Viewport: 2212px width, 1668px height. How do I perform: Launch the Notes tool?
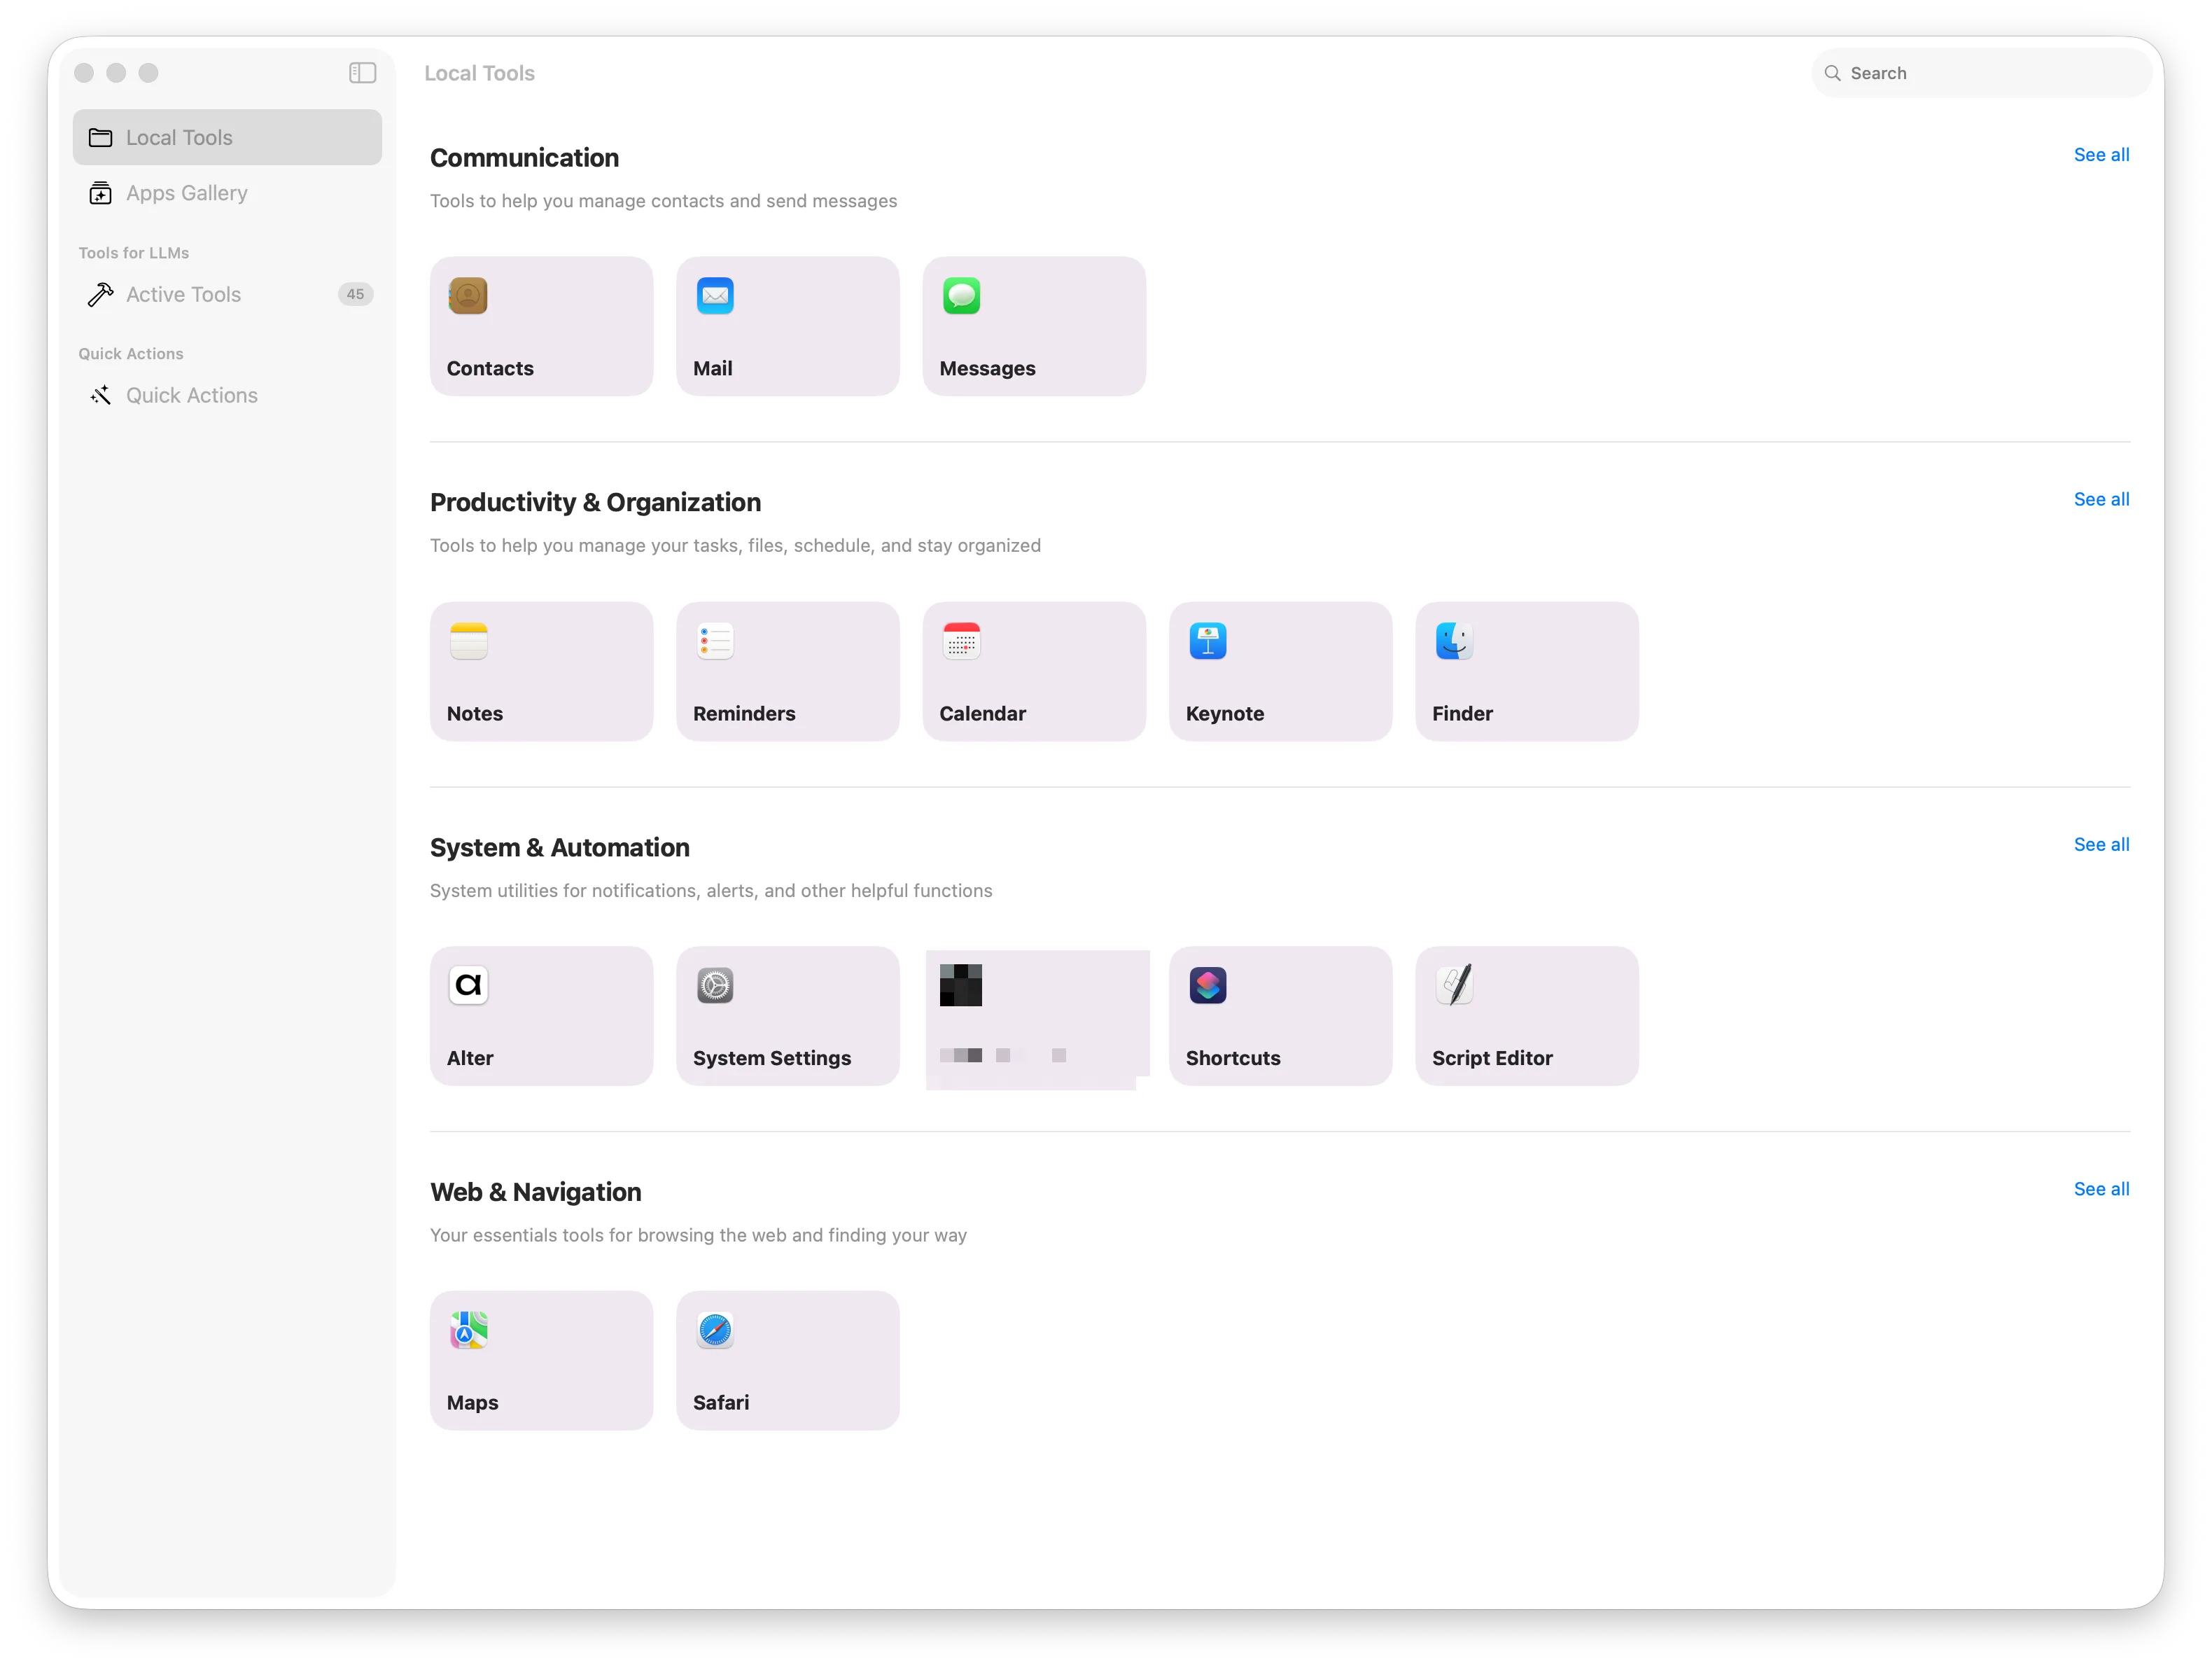point(541,670)
